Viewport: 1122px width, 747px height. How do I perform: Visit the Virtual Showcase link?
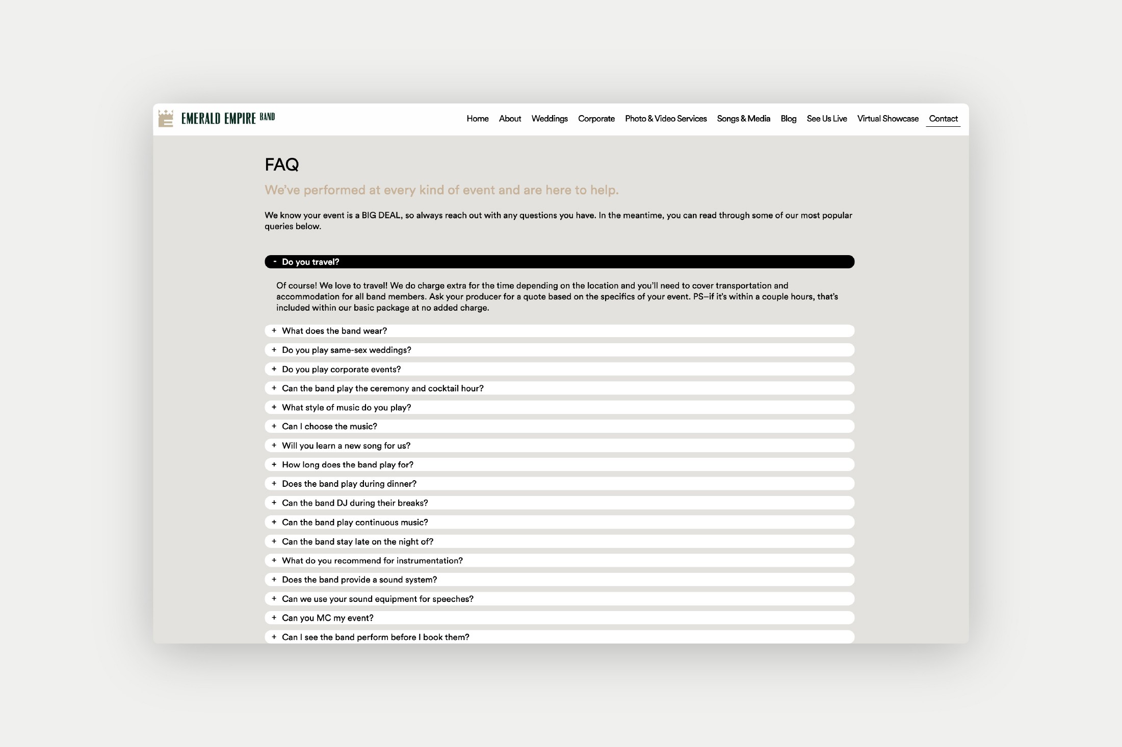[888, 119]
